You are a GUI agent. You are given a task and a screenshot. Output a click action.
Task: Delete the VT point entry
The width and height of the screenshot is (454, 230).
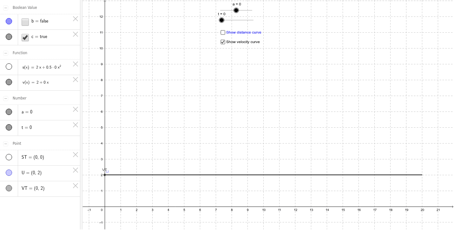point(76,186)
